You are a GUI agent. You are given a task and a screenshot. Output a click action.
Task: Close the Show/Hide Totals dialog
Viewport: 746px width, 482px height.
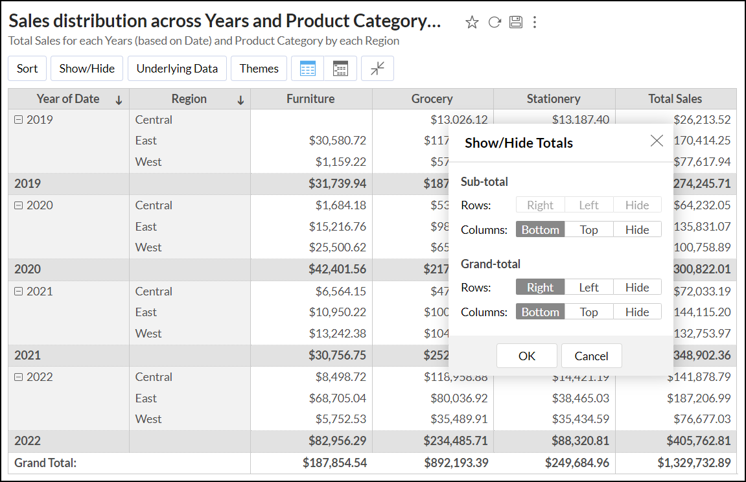click(x=657, y=141)
